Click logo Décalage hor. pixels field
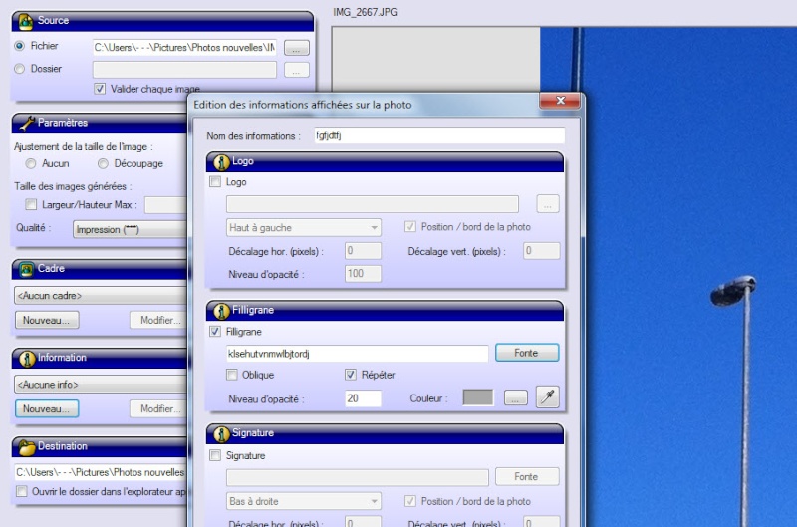Image resolution: width=797 pixels, height=527 pixels. [363, 250]
